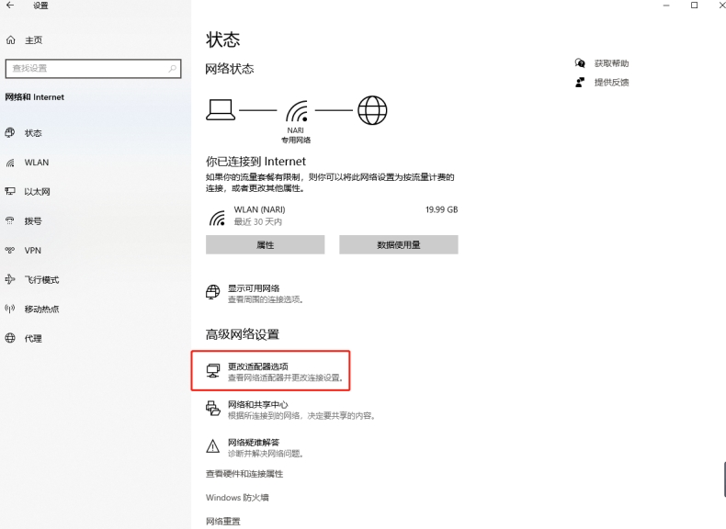Click the WLAN (NARI) connection wifi icon
This screenshot has width=726, height=529.
pyautogui.click(x=217, y=218)
